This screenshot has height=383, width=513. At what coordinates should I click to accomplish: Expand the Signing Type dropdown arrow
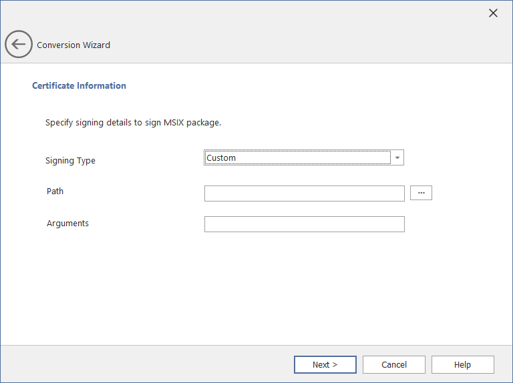[x=397, y=157]
